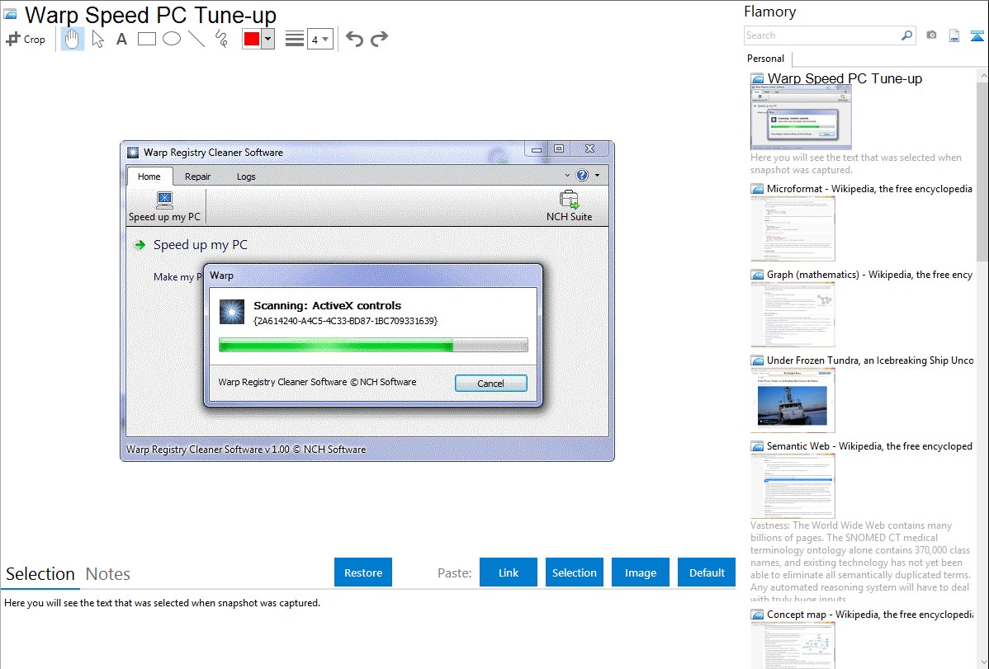
Task: Click the Paste Selection button
Action: (574, 572)
